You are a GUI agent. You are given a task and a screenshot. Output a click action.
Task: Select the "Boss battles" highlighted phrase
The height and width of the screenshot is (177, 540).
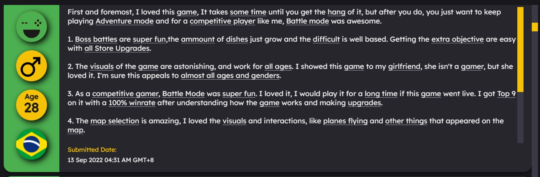(x=96, y=40)
